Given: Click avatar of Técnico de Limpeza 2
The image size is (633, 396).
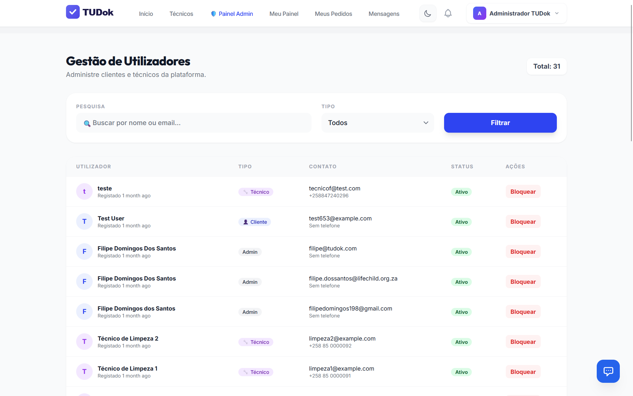Looking at the screenshot, I should click(x=84, y=342).
